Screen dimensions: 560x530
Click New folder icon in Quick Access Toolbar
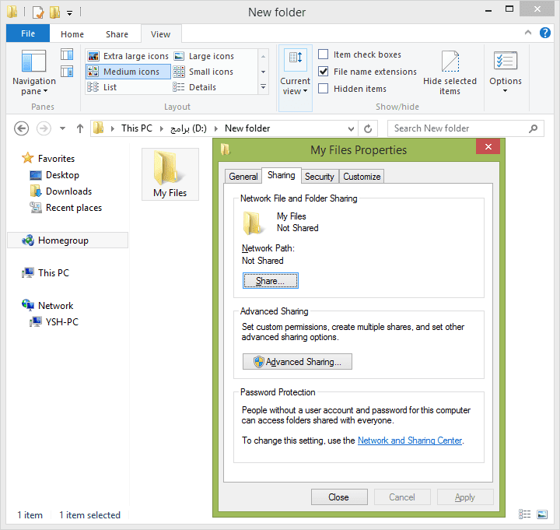coord(54,12)
